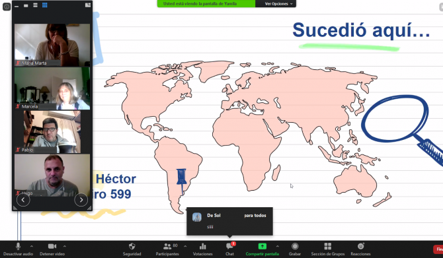Switch video panel to gallery grid view

(x=45, y=5)
